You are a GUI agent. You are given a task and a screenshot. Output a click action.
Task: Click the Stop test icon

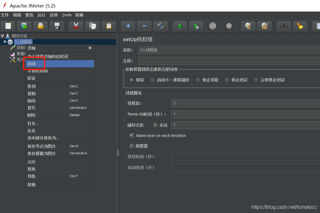[x=212, y=26]
